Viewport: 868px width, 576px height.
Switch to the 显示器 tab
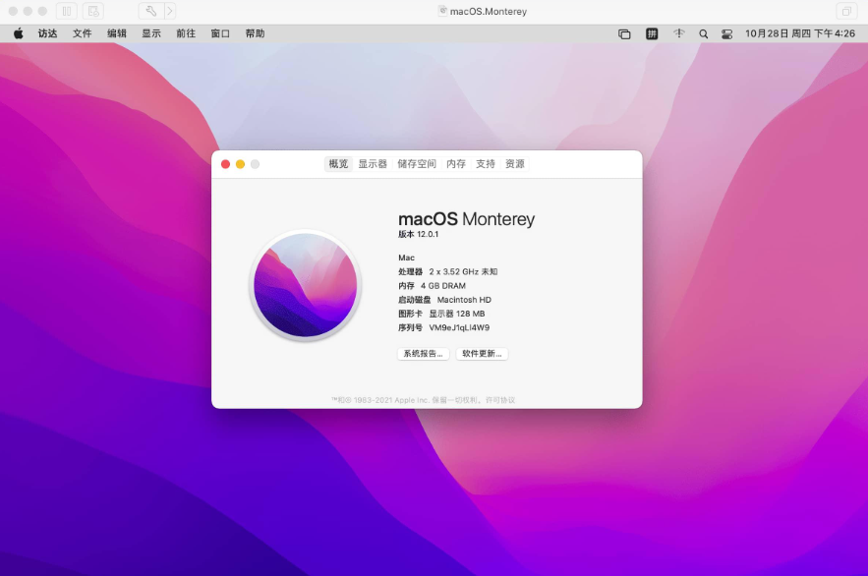tap(373, 164)
